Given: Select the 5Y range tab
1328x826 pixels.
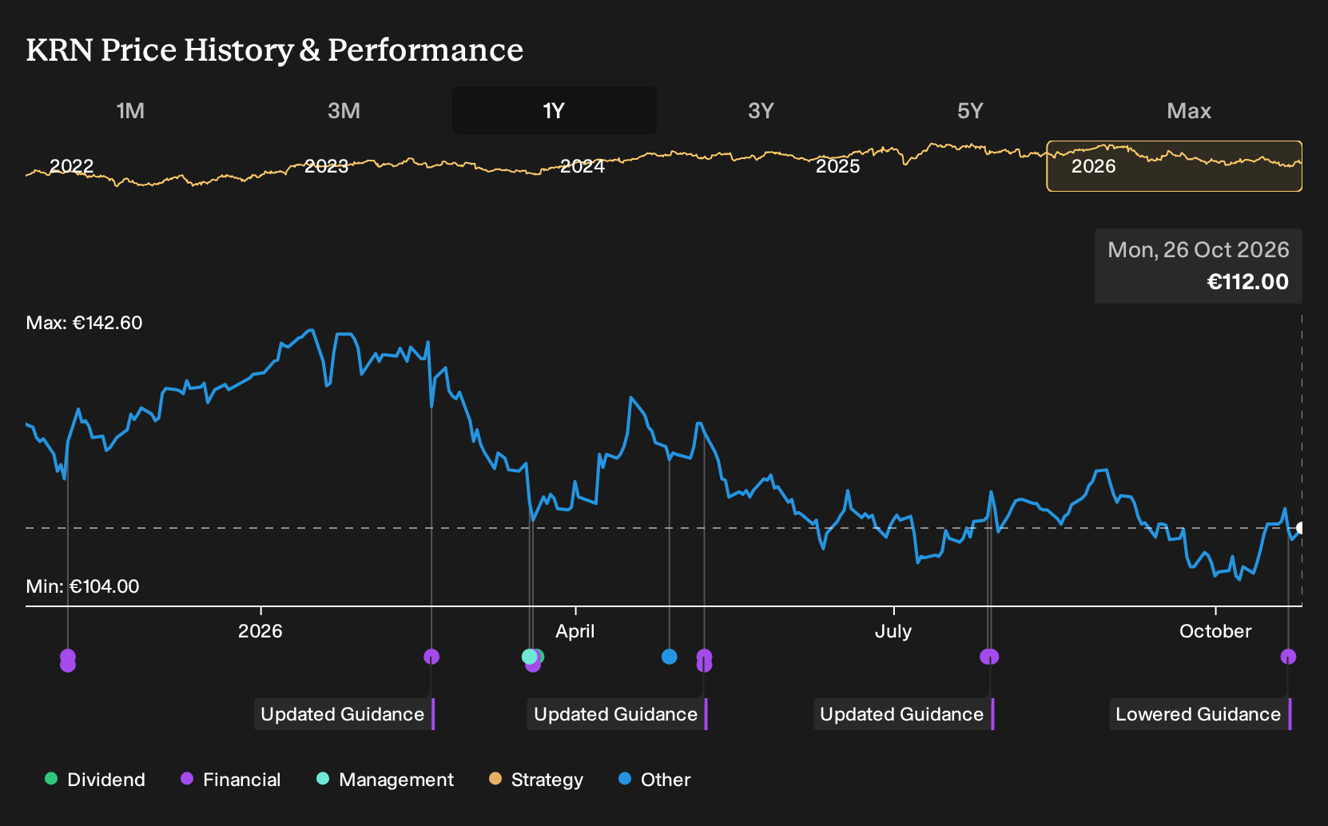Looking at the screenshot, I should (x=970, y=110).
